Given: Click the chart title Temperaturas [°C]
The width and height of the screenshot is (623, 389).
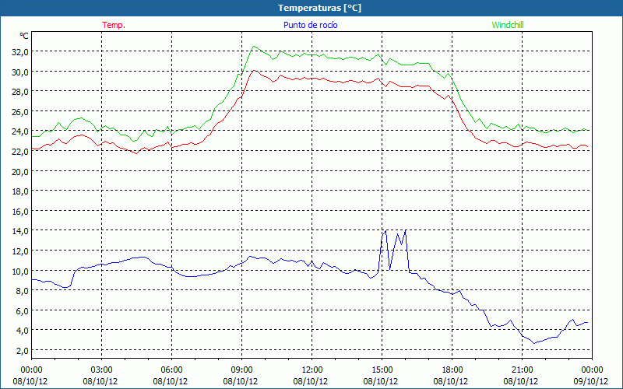Looking at the screenshot, I should [x=319, y=8].
